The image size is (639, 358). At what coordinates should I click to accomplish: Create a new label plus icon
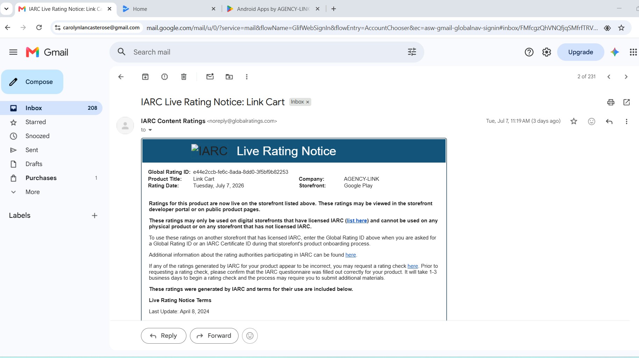click(x=94, y=215)
